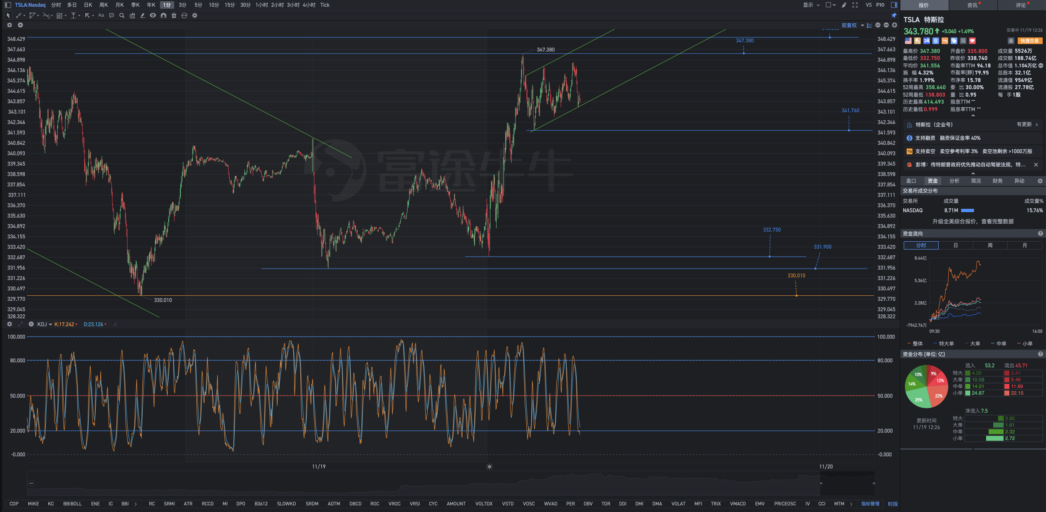The image size is (1046, 512).
Task: Open the KDJ indicator dropdown
Action: [x=45, y=324]
